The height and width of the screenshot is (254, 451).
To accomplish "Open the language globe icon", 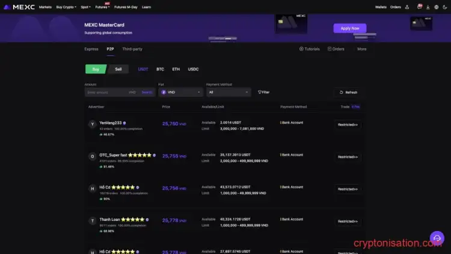I will pos(437,7).
